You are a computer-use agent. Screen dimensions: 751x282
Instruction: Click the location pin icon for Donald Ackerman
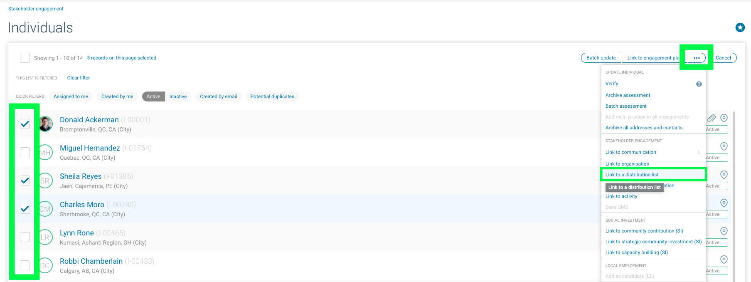pos(724,118)
